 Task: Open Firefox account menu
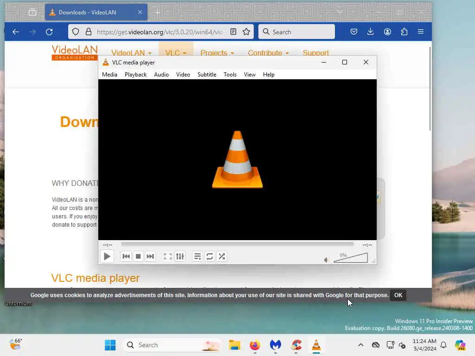tap(387, 32)
